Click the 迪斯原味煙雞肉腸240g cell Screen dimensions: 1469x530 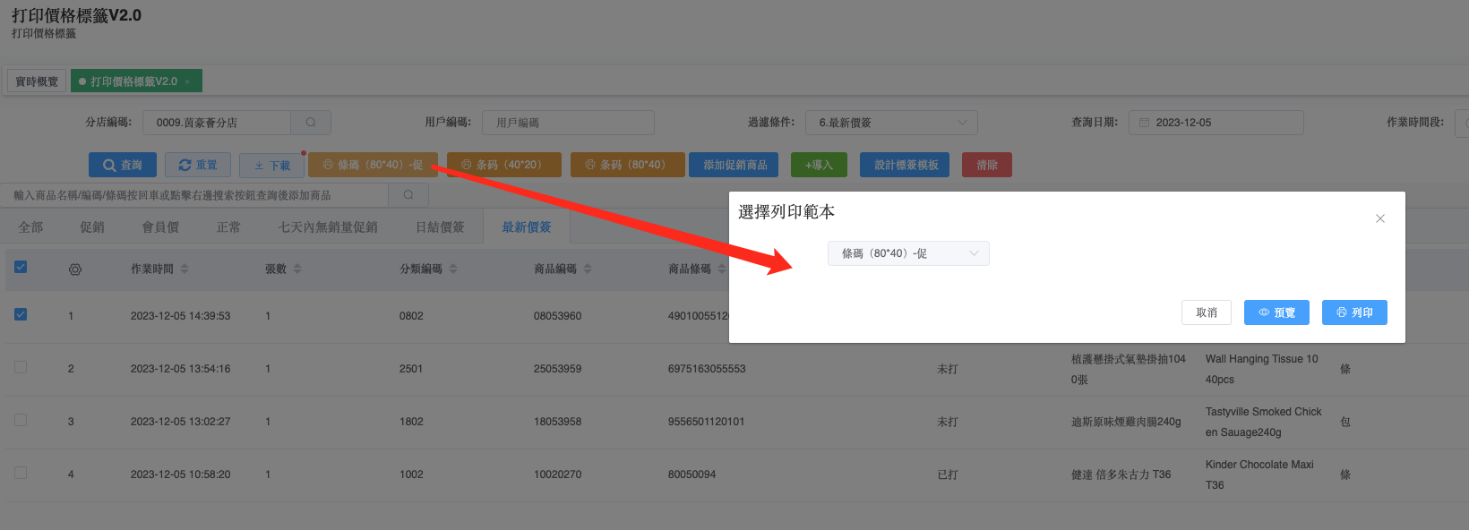click(x=1126, y=422)
